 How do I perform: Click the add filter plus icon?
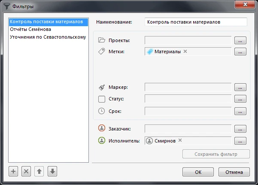(x=13, y=171)
